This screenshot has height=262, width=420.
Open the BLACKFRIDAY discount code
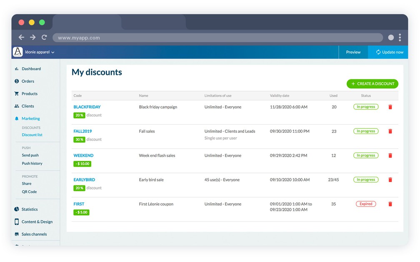pos(87,107)
